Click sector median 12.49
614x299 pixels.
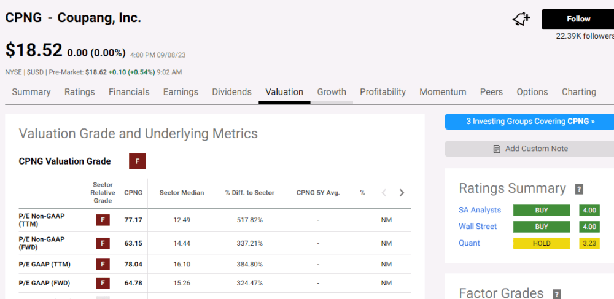(x=182, y=220)
